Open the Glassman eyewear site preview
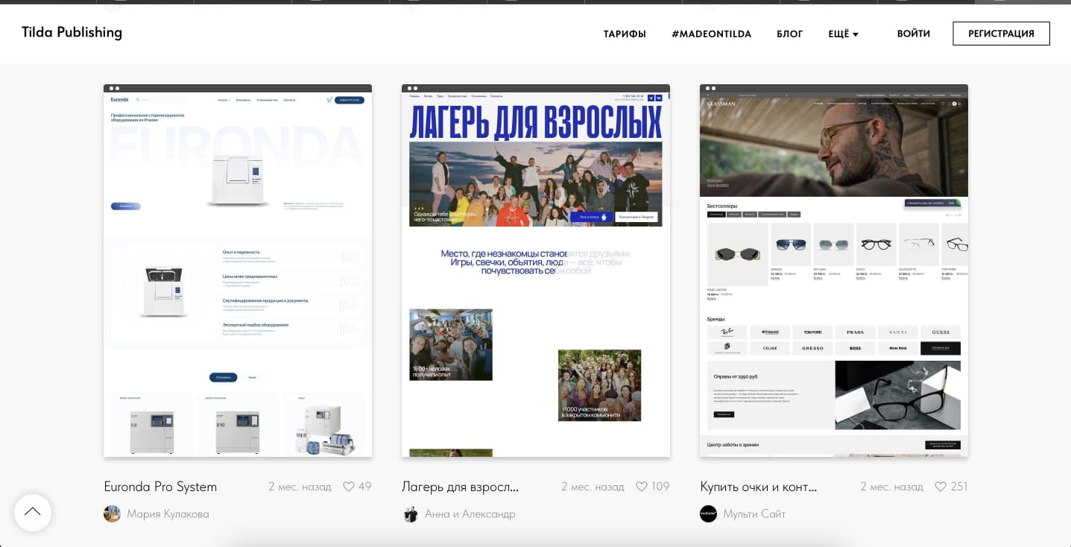Viewport: 1071px width, 547px height. pos(834,272)
